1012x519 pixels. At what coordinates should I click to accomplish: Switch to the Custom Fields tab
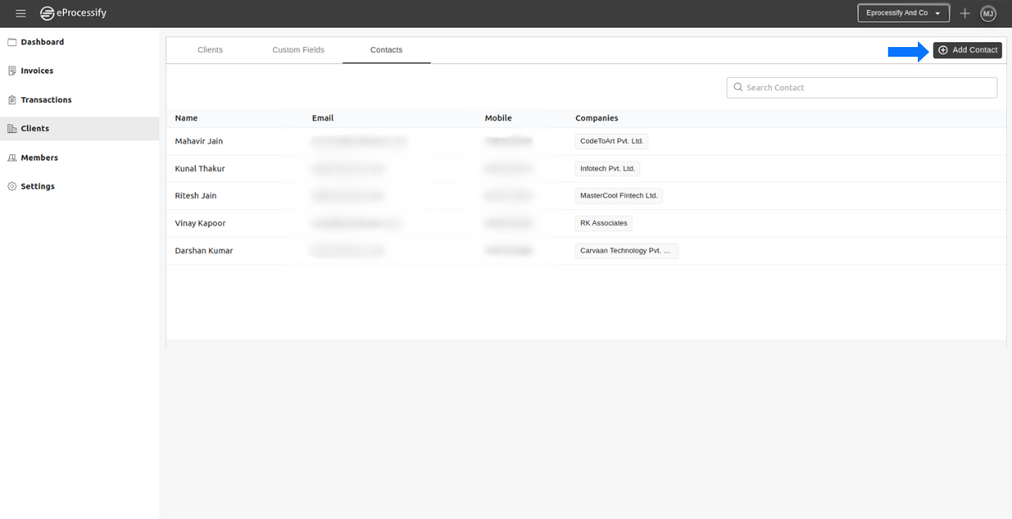[x=298, y=50]
